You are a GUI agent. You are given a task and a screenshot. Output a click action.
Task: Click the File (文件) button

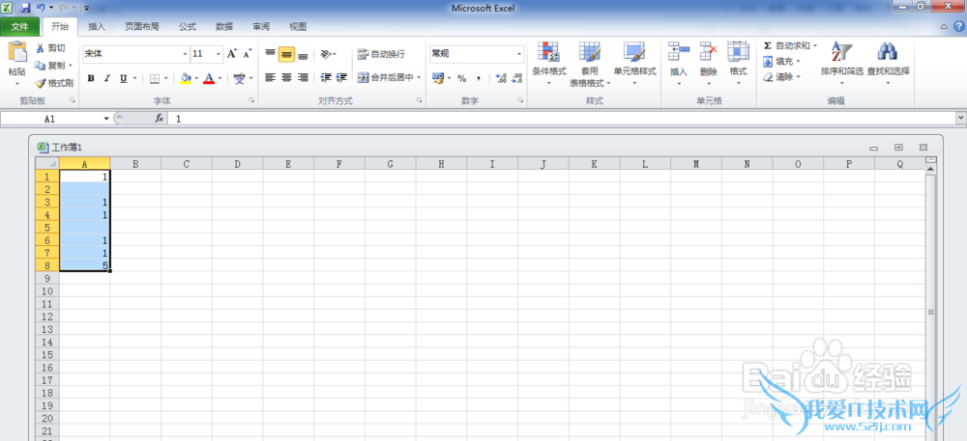tap(20, 27)
